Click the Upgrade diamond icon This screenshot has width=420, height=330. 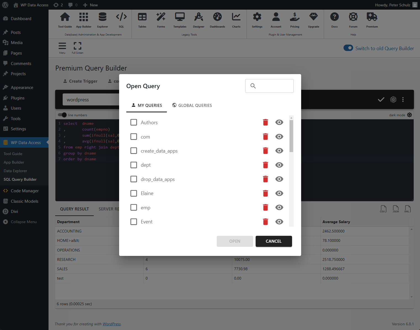coord(313,17)
